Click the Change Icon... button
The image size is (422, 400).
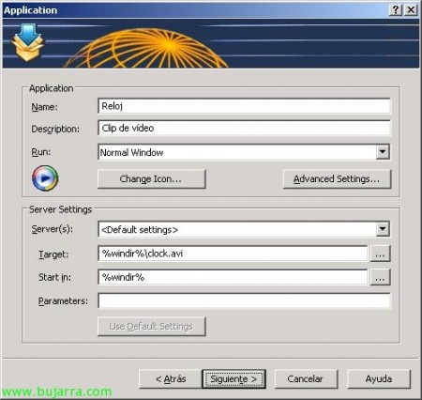pyautogui.click(x=151, y=179)
